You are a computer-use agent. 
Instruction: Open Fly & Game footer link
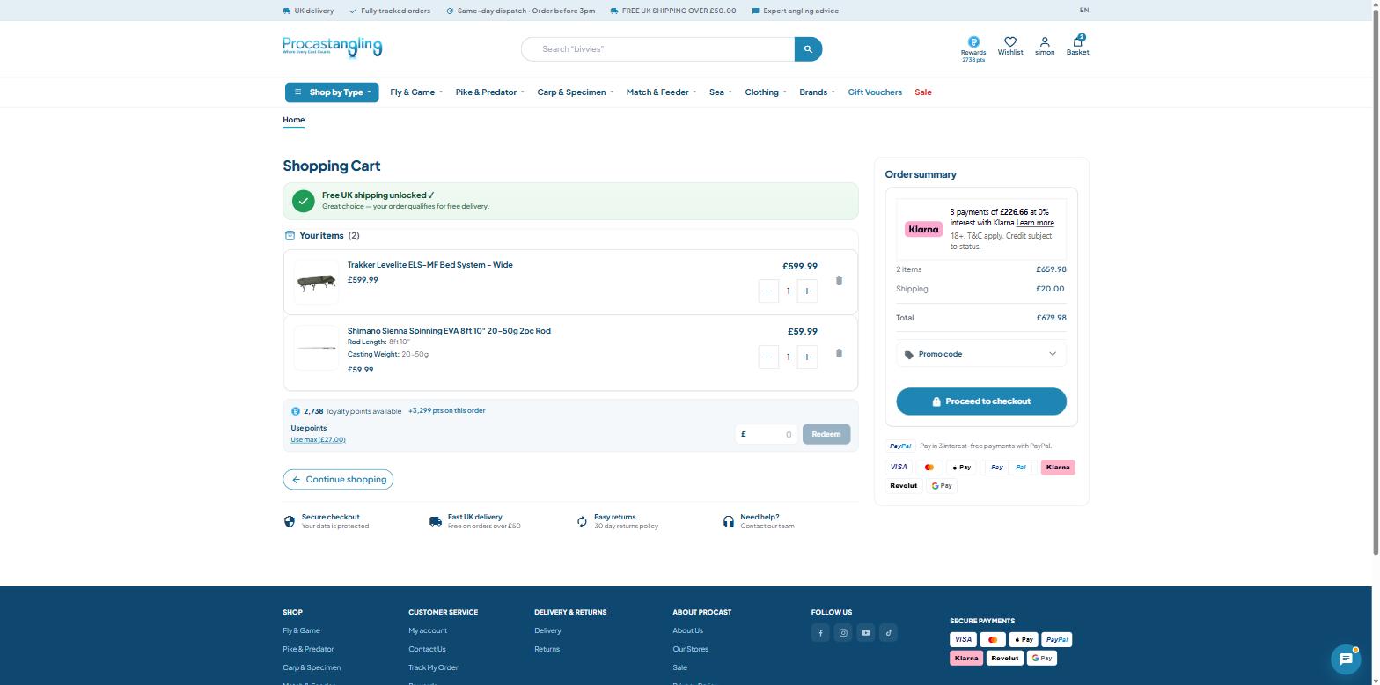click(x=301, y=631)
